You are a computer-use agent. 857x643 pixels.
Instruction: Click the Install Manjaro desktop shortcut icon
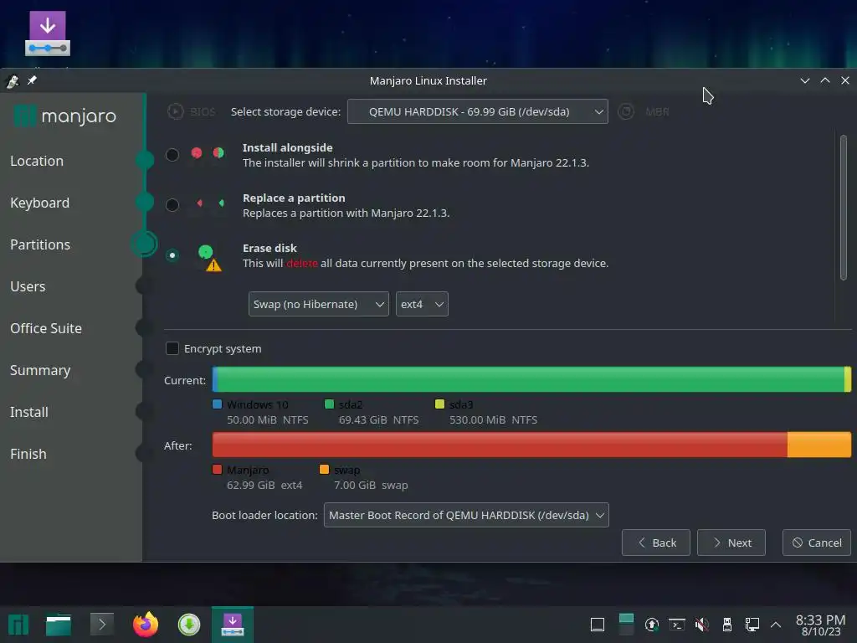pos(48,33)
